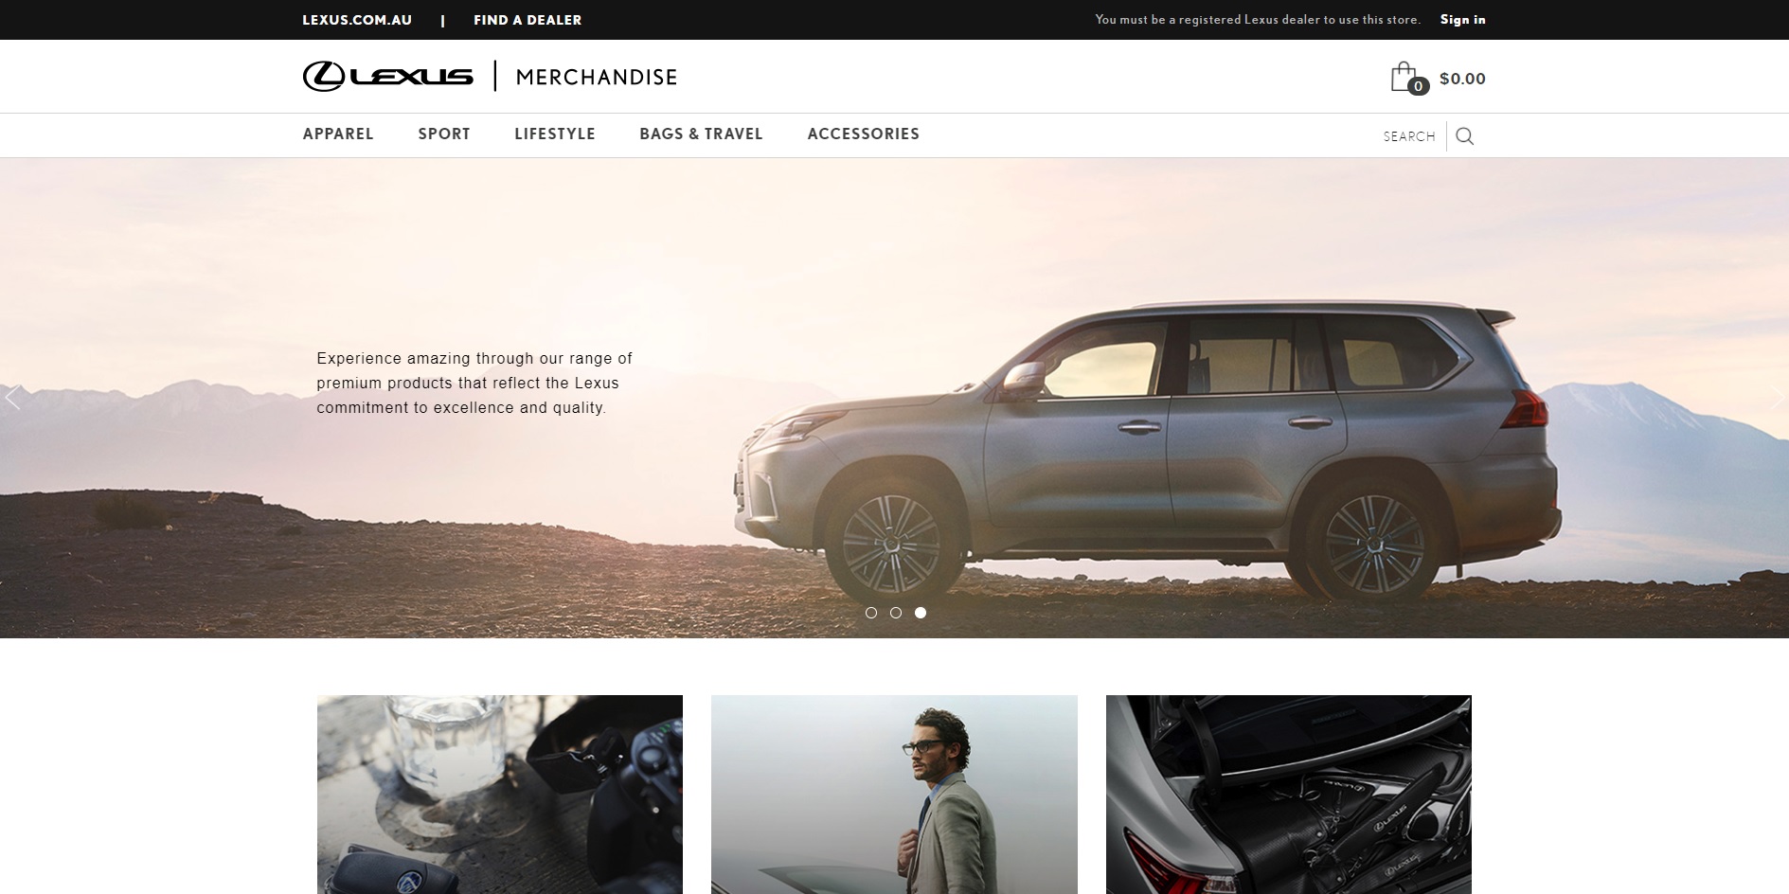Follow the LEXUS.COM.AU link
1789x894 pixels.
pyautogui.click(x=357, y=20)
